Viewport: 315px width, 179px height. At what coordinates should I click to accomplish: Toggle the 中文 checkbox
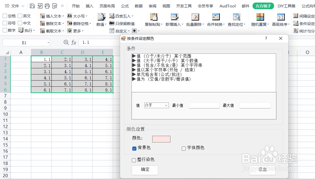click(x=20, y=23)
